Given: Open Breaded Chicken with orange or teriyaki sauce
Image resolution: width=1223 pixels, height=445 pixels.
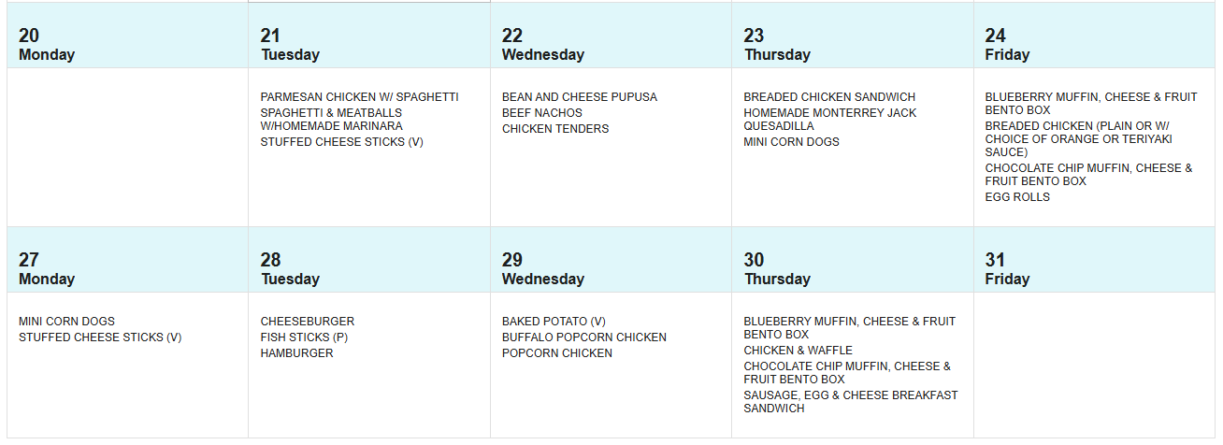Looking at the screenshot, I should click(1077, 139).
